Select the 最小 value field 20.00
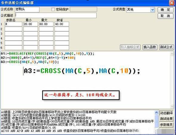The image size is (176, 135). (30, 24)
